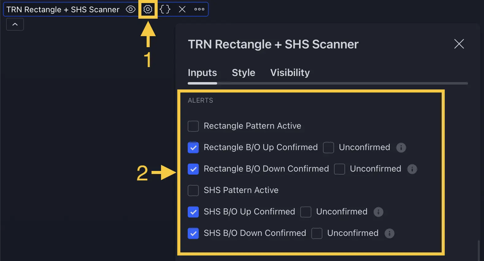The height and width of the screenshot is (261, 484).
Task: Enable Unconfirmed for SHS B/O Up
Action: click(x=306, y=212)
